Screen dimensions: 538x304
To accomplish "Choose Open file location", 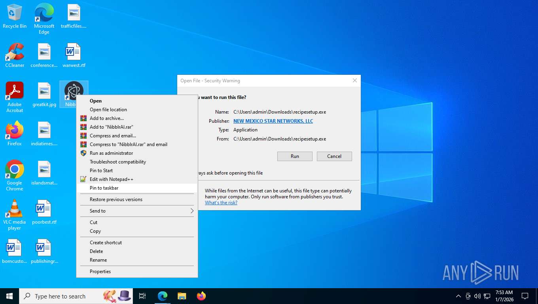I will point(137,110).
